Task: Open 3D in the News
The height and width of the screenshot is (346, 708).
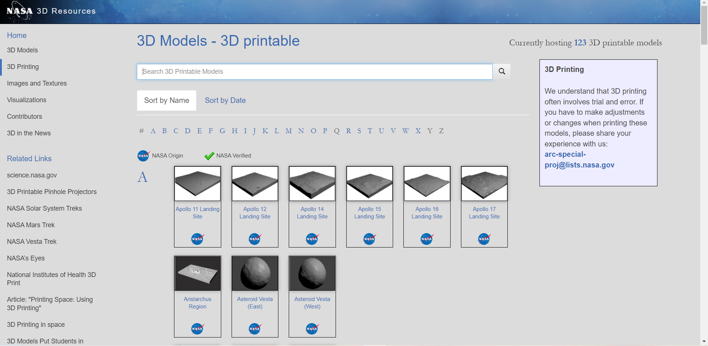Action: [29, 133]
